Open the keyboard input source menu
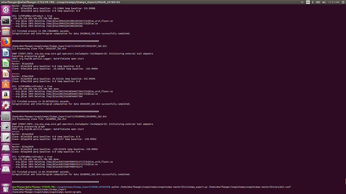 coord(308,2)
